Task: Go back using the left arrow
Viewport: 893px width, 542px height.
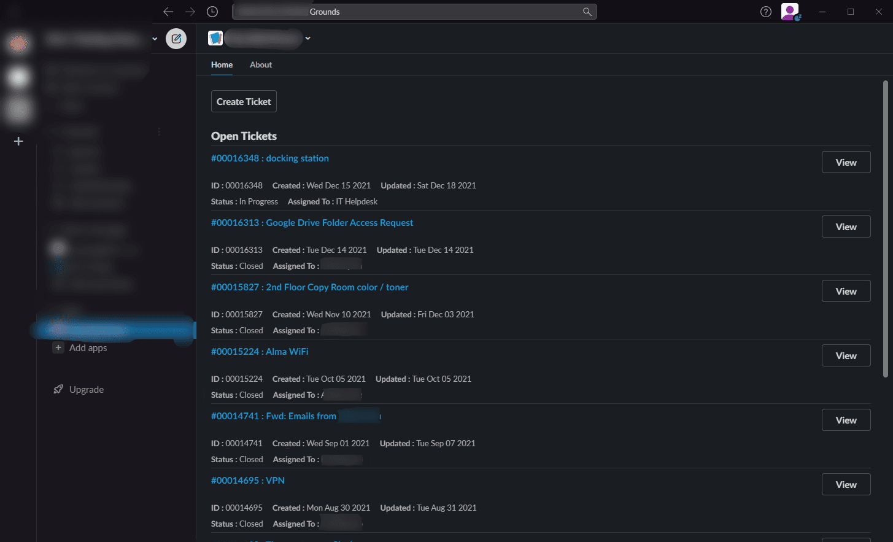Action: coord(168,12)
